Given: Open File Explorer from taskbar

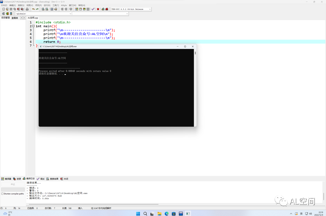Looking at the screenshot, I should coord(159,214).
